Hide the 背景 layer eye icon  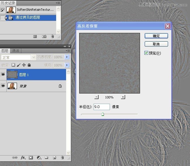tap(3, 86)
